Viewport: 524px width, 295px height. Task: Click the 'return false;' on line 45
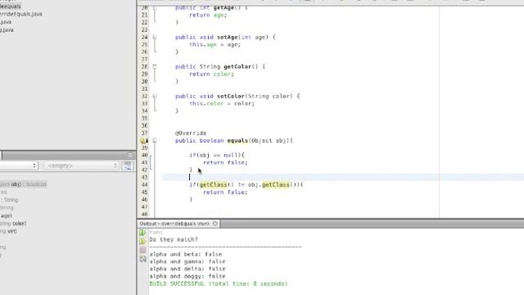[x=225, y=192]
